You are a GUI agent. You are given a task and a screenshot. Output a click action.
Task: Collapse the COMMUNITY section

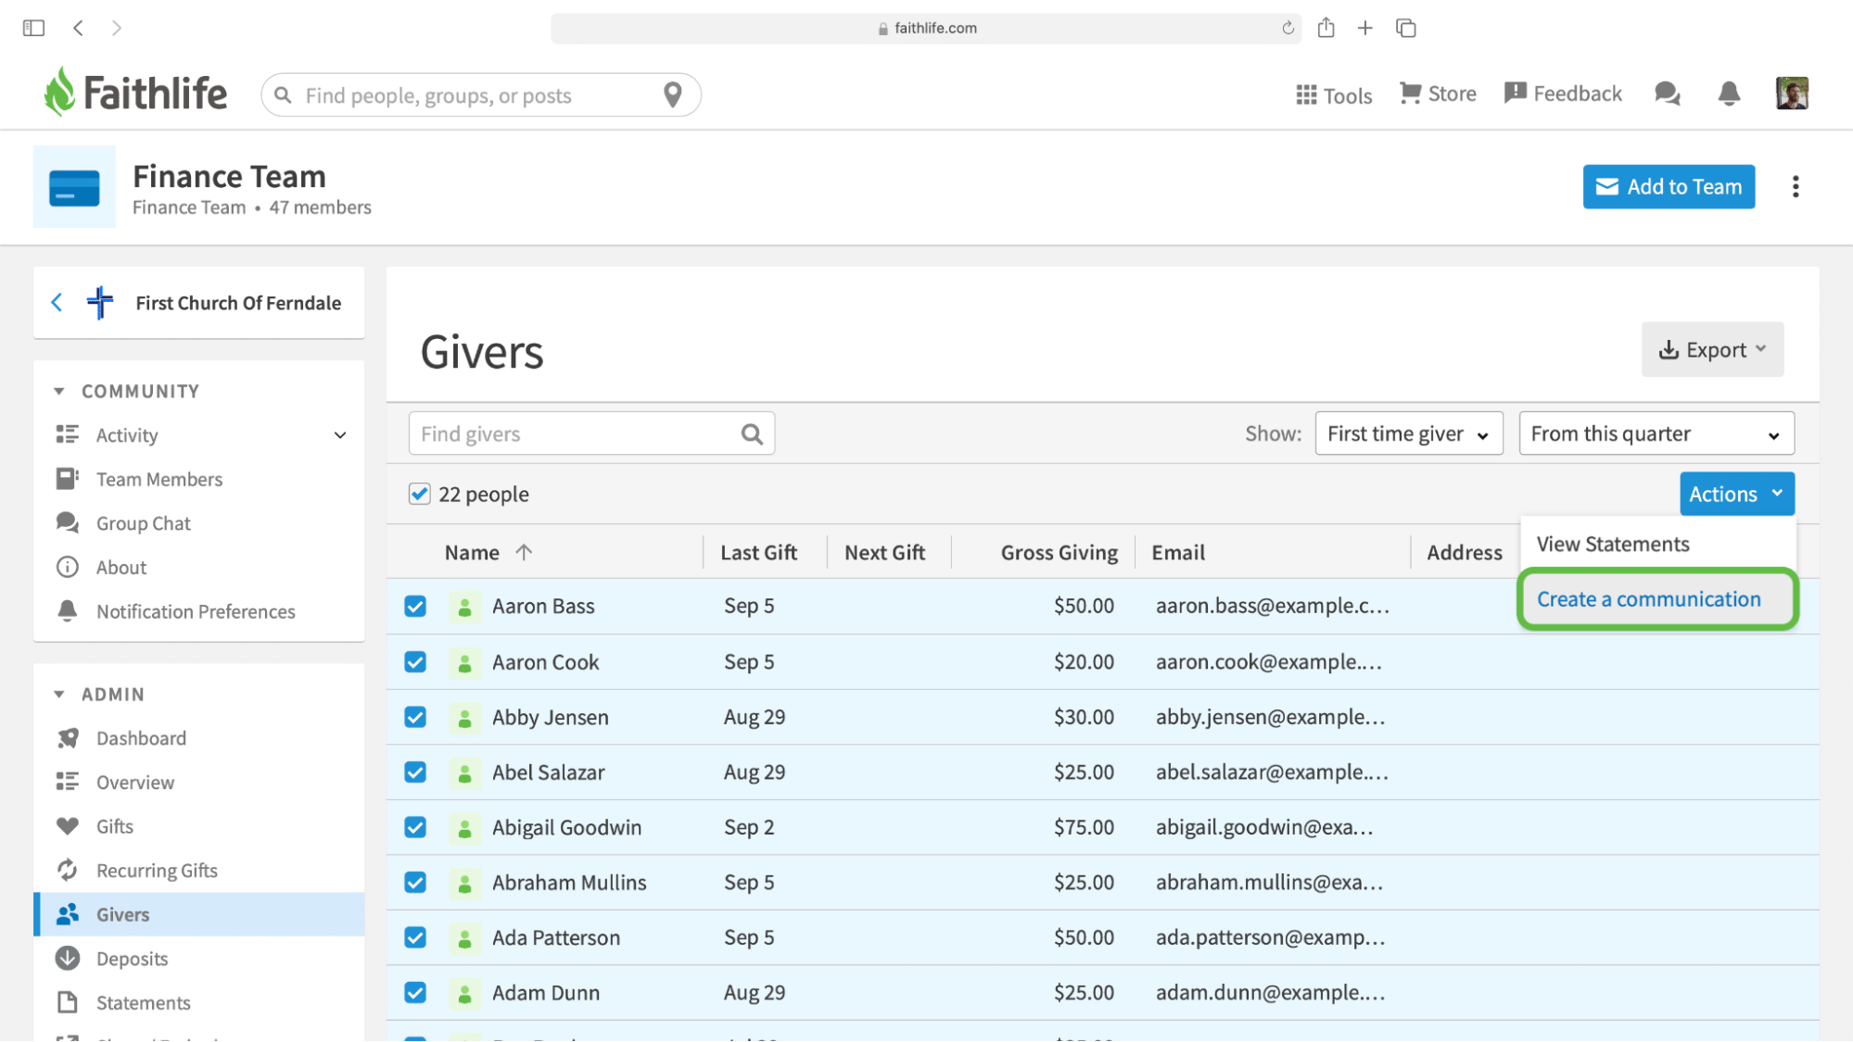click(59, 391)
